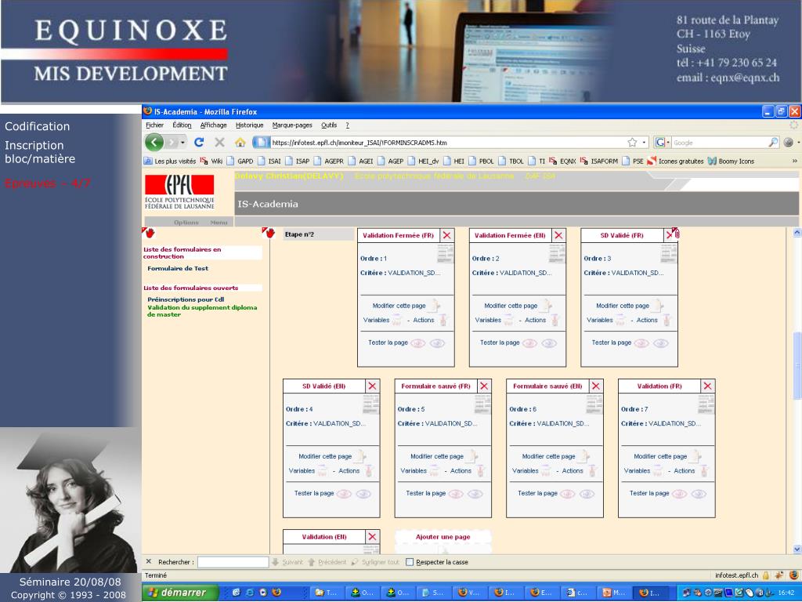Tick the Respecter la casse checkbox
This screenshot has width=802, height=602.
409,562
